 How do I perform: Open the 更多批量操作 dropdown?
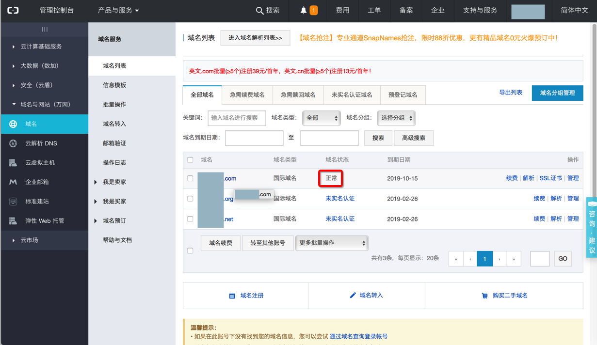tap(332, 243)
